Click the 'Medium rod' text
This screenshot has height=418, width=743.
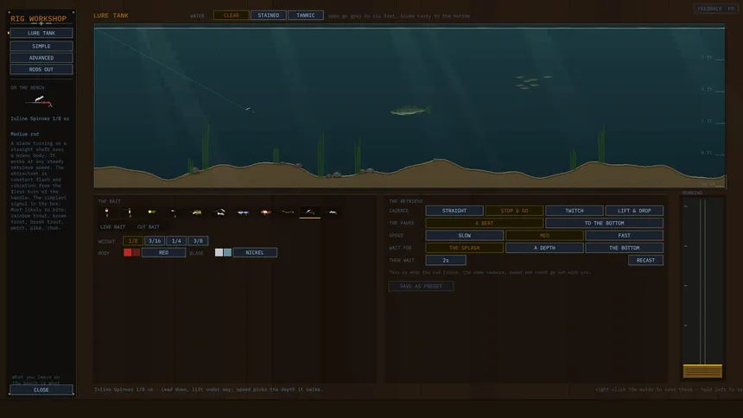coord(25,134)
